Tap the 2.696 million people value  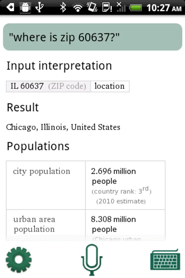[x=113, y=176]
